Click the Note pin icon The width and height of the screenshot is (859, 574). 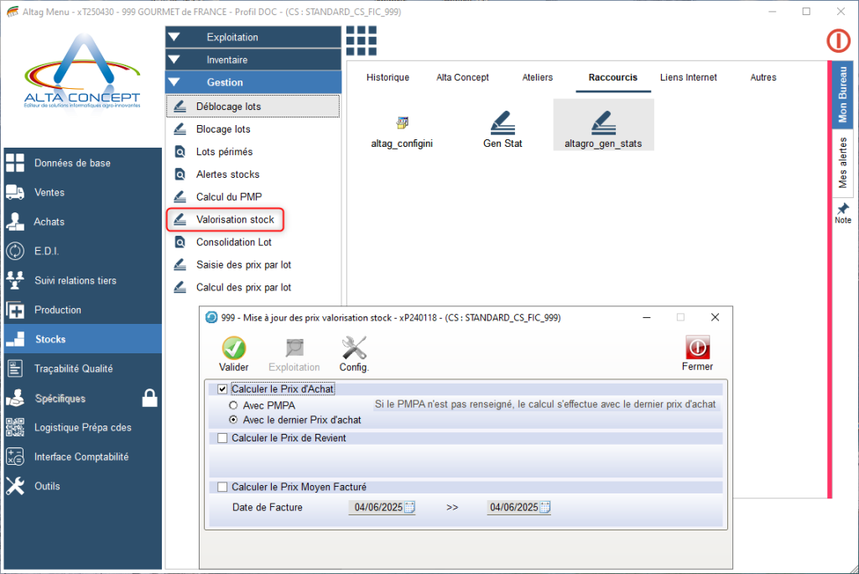click(843, 209)
